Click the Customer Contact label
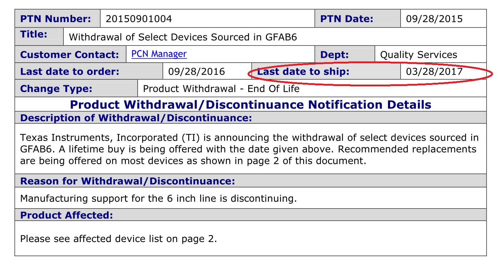 click(x=70, y=55)
